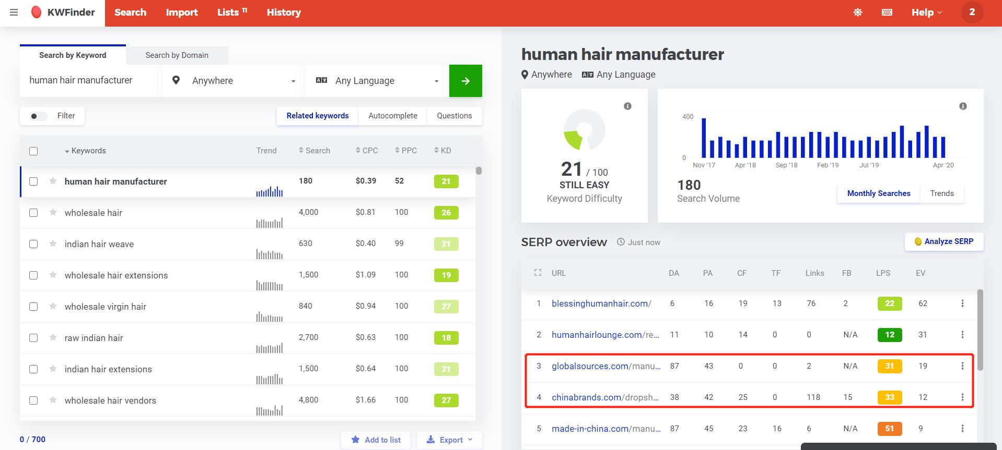Click the SERP overview vertical scrollbar

[x=980, y=330]
